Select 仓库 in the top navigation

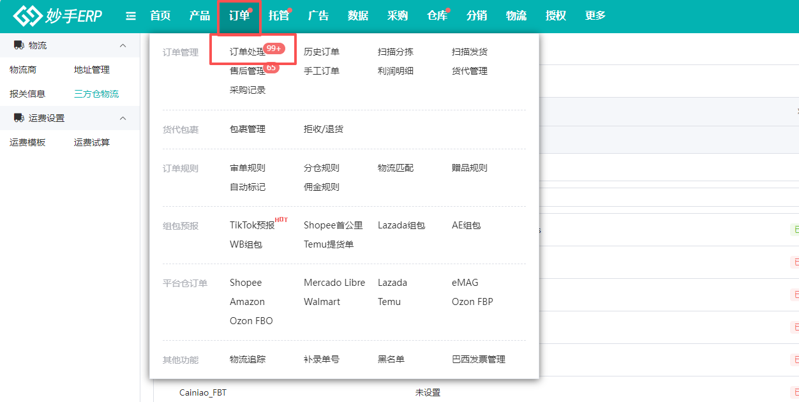click(437, 16)
